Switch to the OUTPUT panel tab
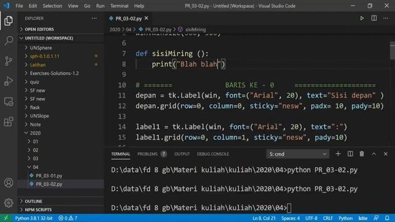This screenshot has width=395, height=222. (x=182, y=154)
